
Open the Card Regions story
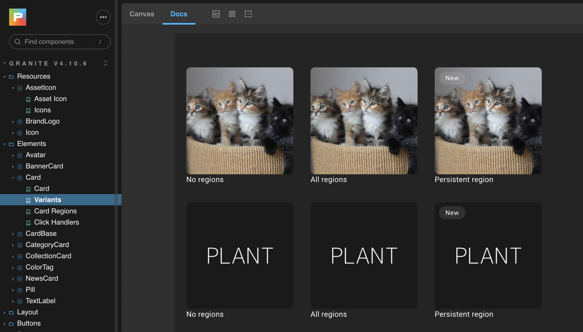pyautogui.click(x=55, y=211)
